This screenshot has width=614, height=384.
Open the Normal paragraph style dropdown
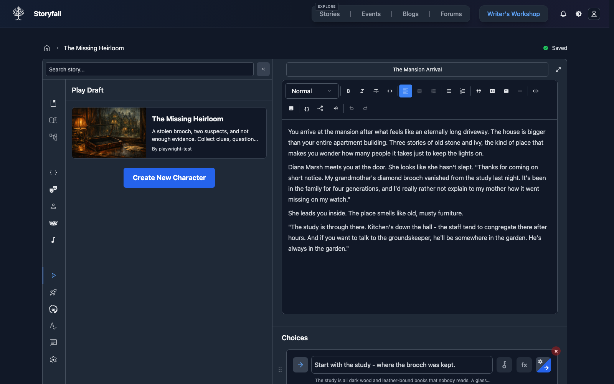point(312,91)
